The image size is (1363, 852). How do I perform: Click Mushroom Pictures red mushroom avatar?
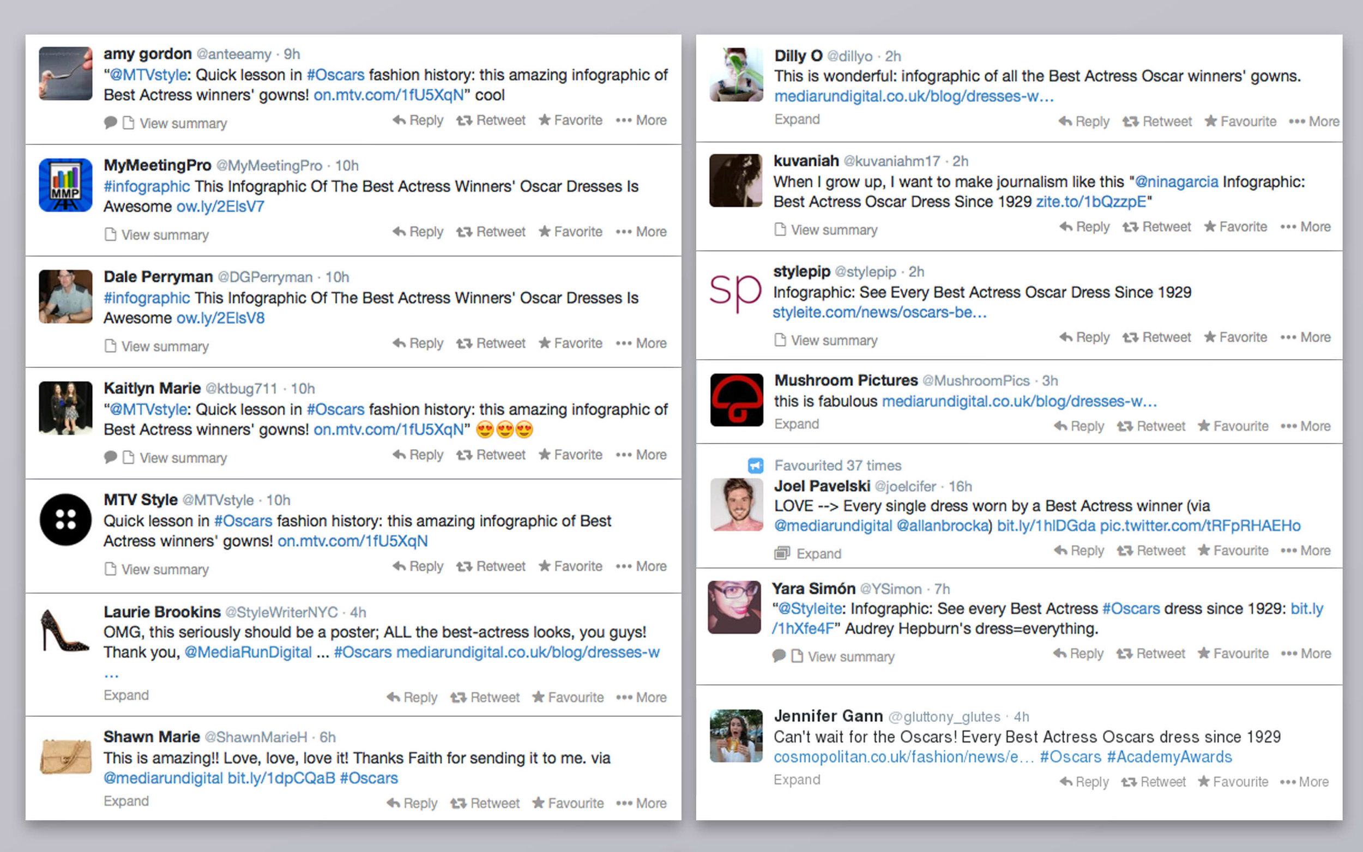tap(737, 400)
